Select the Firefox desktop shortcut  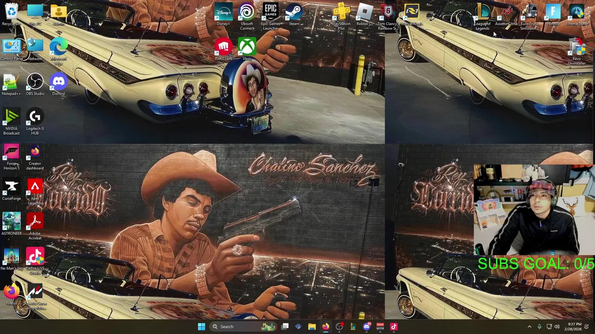click(x=11, y=295)
